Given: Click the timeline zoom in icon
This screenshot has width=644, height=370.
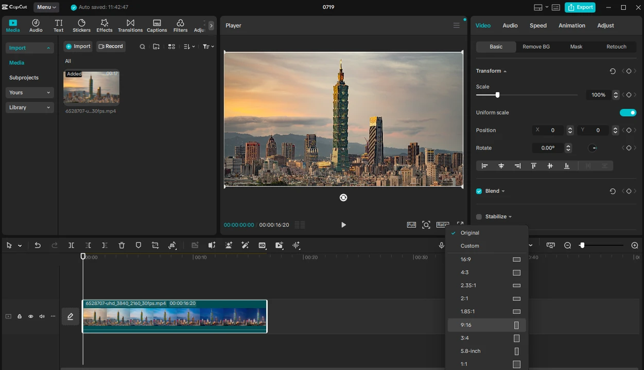Looking at the screenshot, I should click(x=635, y=246).
